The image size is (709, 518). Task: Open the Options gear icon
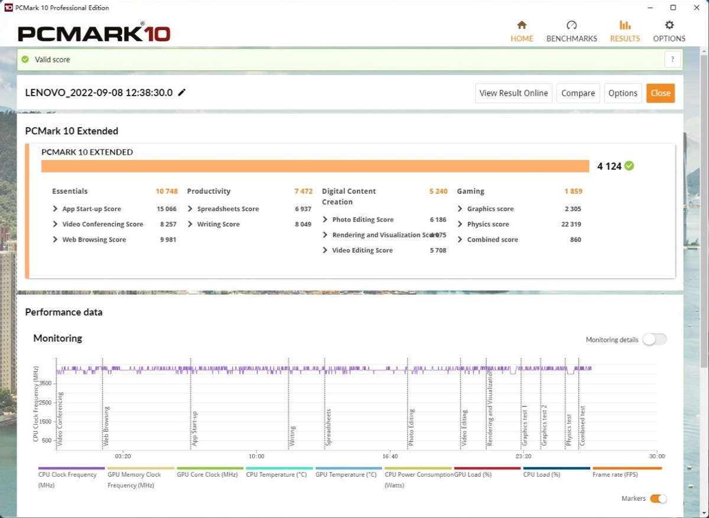click(x=669, y=25)
